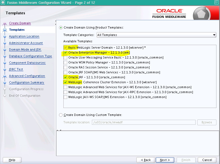Screen dimensions: 220x164
Task: Check WebLogic Advanced Web Services JAX-RPC Extension
Action: 65,92
